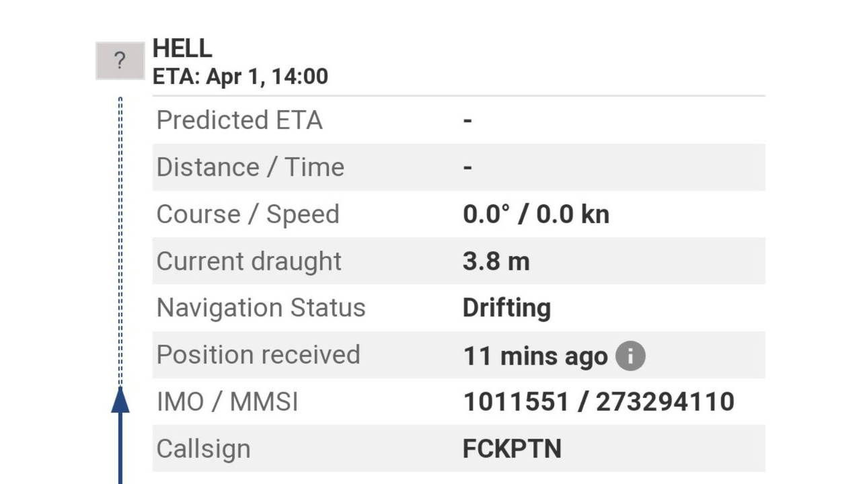Click the Navigation Status label
The image size is (861, 484).
(261, 308)
